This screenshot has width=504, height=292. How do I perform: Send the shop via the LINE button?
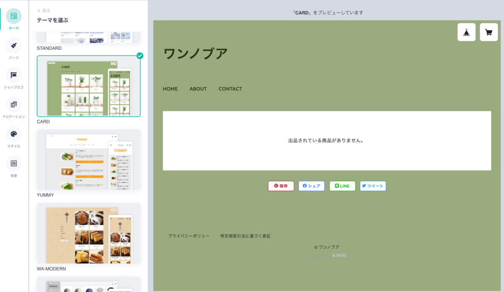pyautogui.click(x=342, y=186)
